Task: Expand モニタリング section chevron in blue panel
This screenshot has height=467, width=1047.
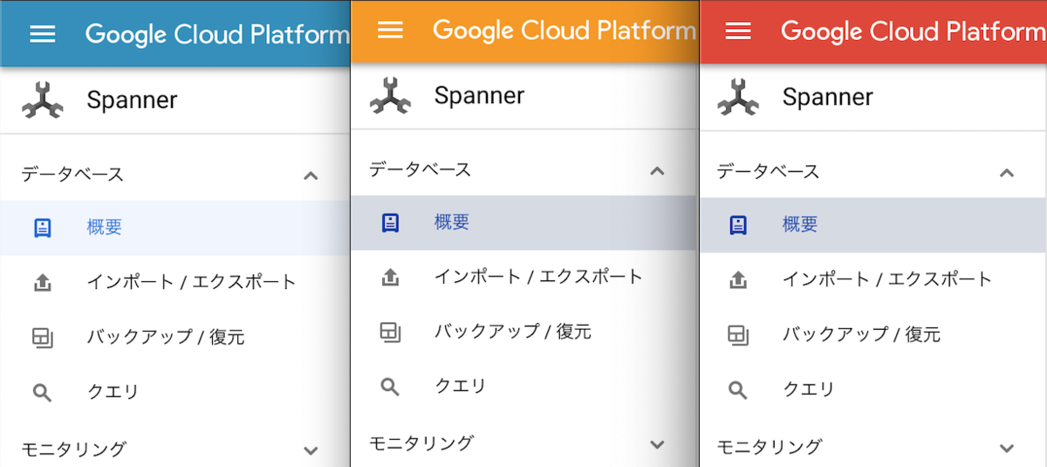Action: 311,450
